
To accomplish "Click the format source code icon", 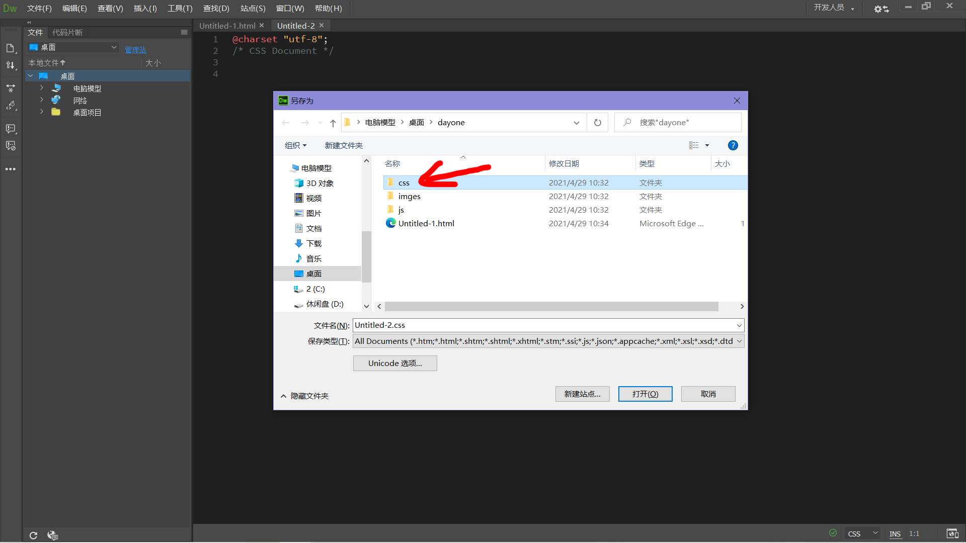I will [11, 106].
